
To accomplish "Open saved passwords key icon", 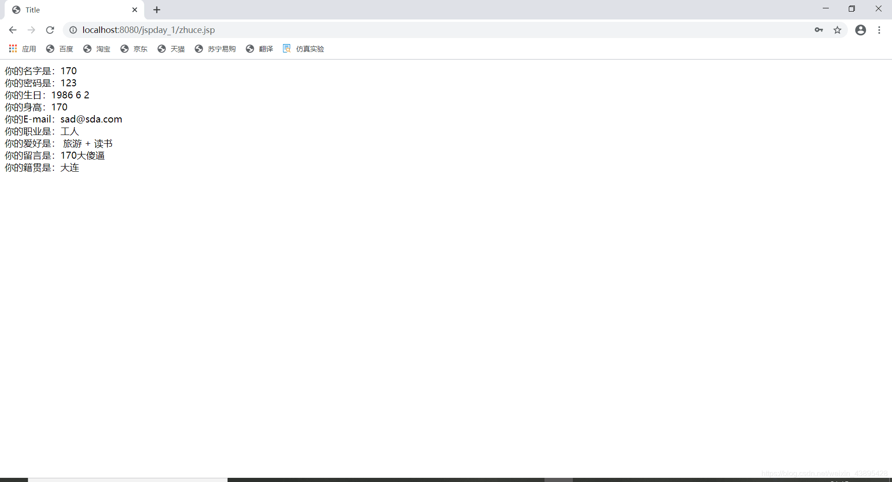I will (819, 30).
